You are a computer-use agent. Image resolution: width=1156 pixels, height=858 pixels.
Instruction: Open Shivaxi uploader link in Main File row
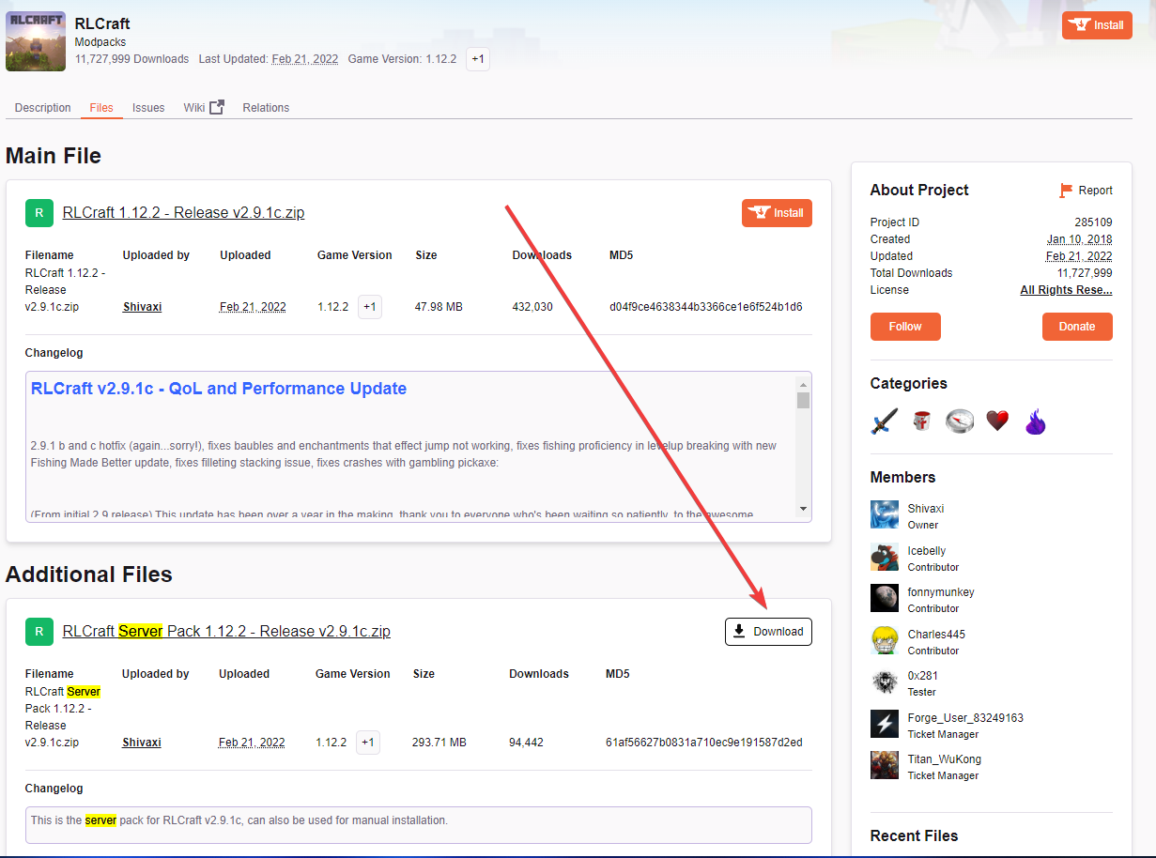click(142, 307)
